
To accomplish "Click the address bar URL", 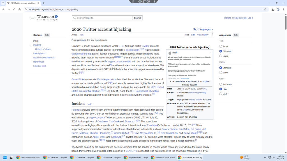I will pos(54,10).
